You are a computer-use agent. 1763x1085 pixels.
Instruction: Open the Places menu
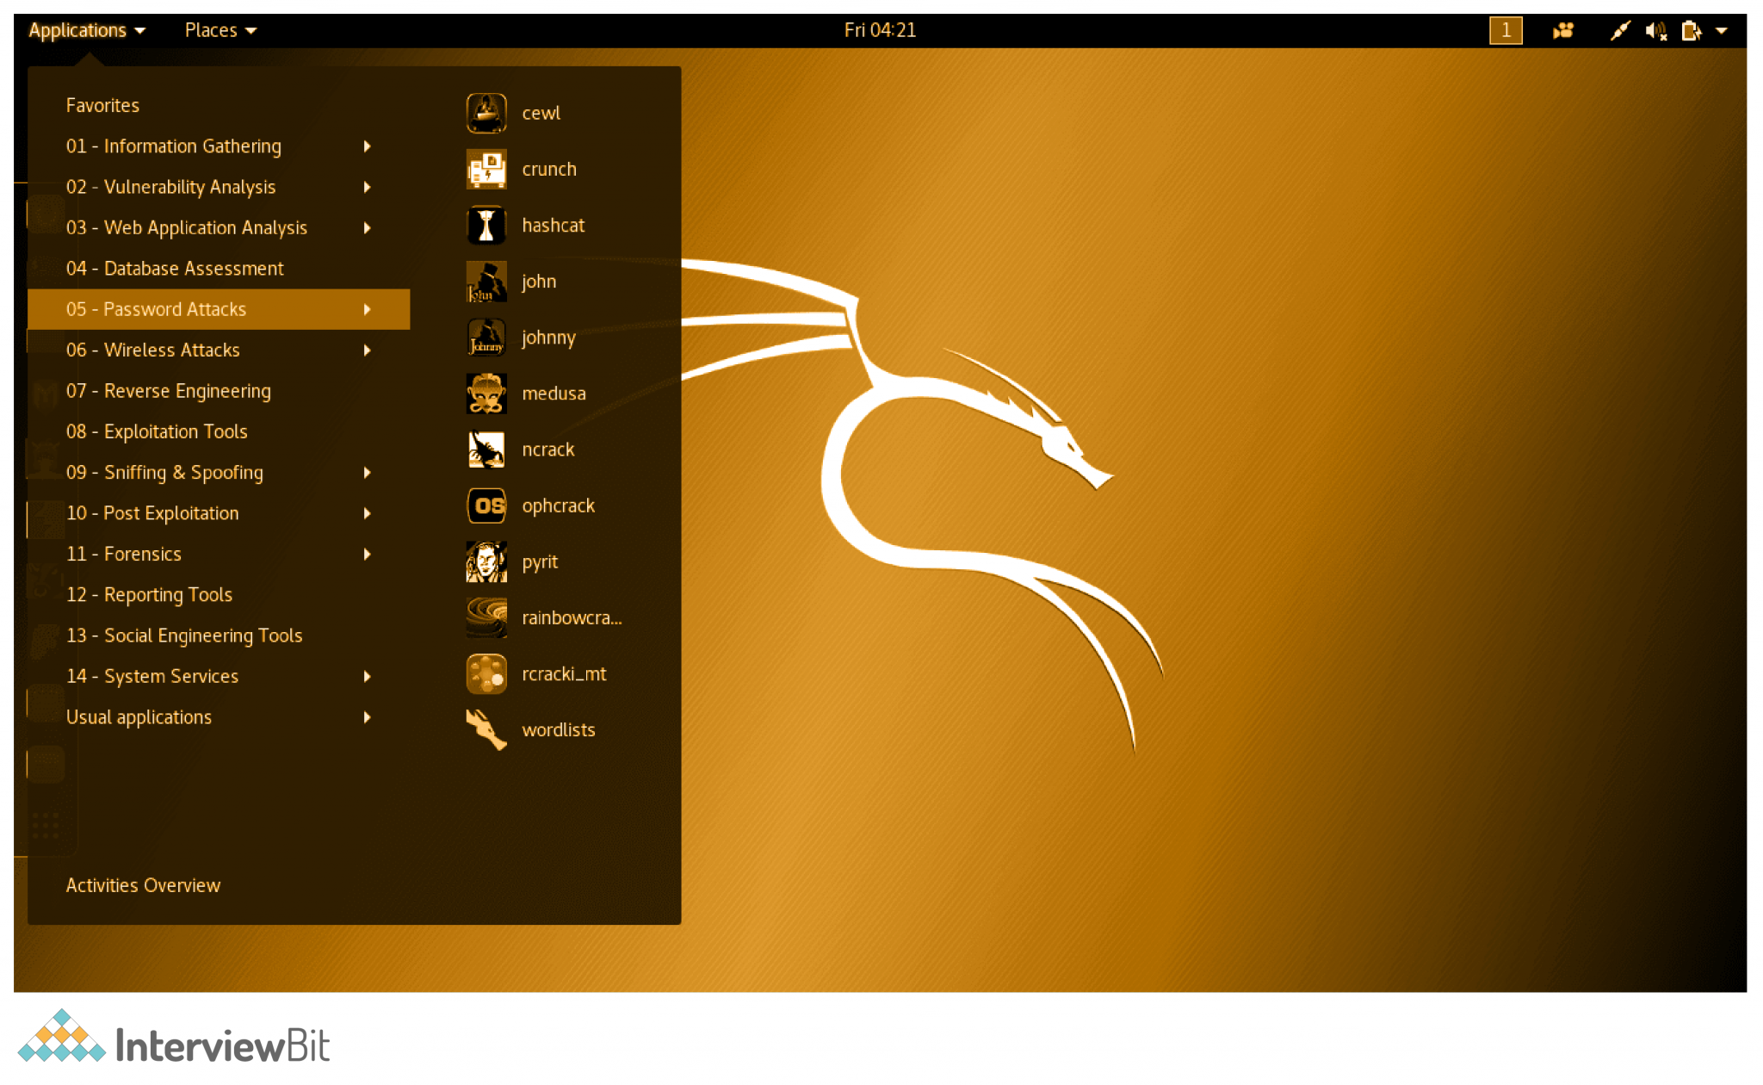tap(212, 29)
